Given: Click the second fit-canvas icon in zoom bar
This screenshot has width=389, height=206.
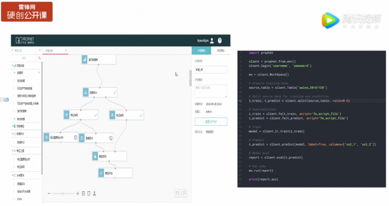Looking at the screenshot, I should 89,193.
